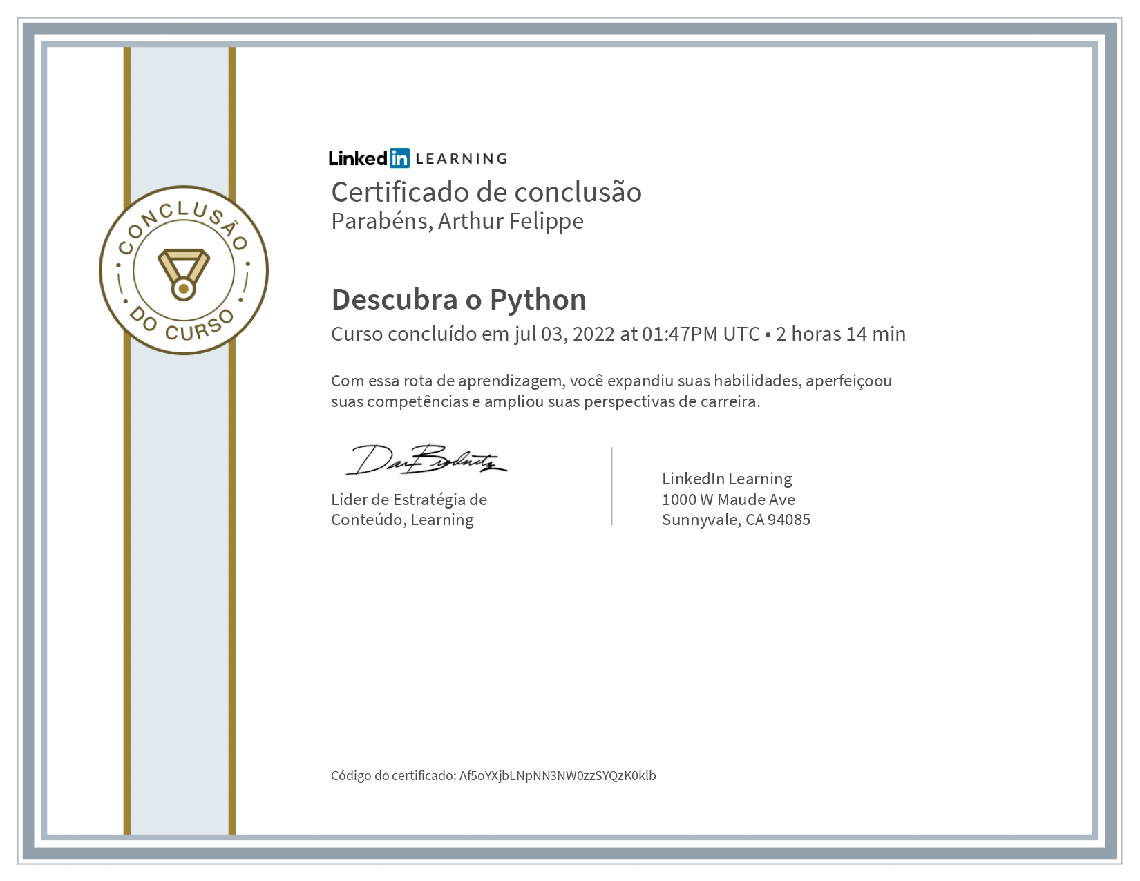The image size is (1140, 881).
Task: Click the 'Com essa rota de aprendizagem' paragraph
Action: coord(611,391)
